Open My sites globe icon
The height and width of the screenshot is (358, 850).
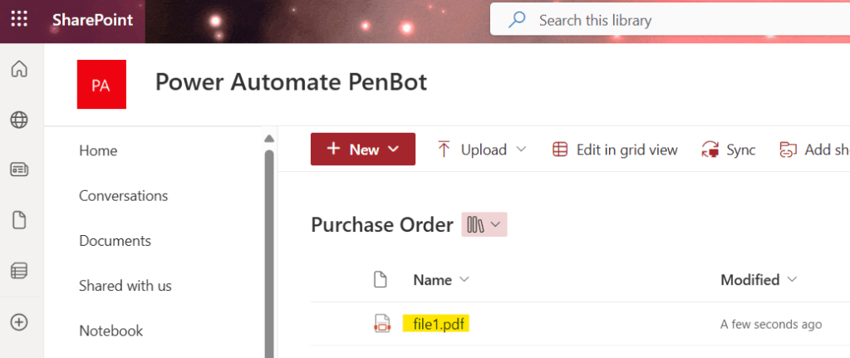point(19,120)
